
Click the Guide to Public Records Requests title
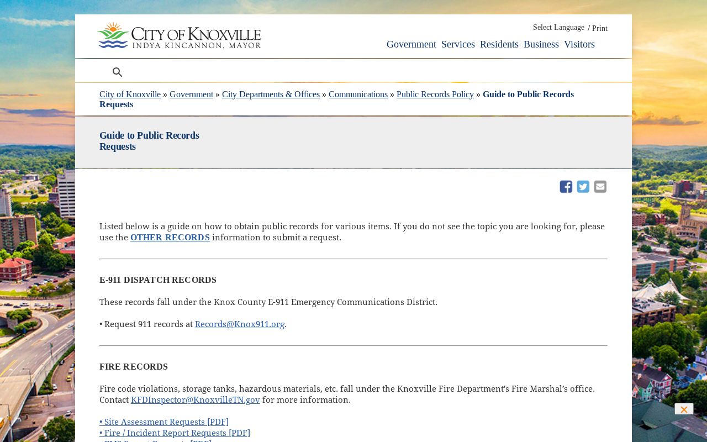149,141
